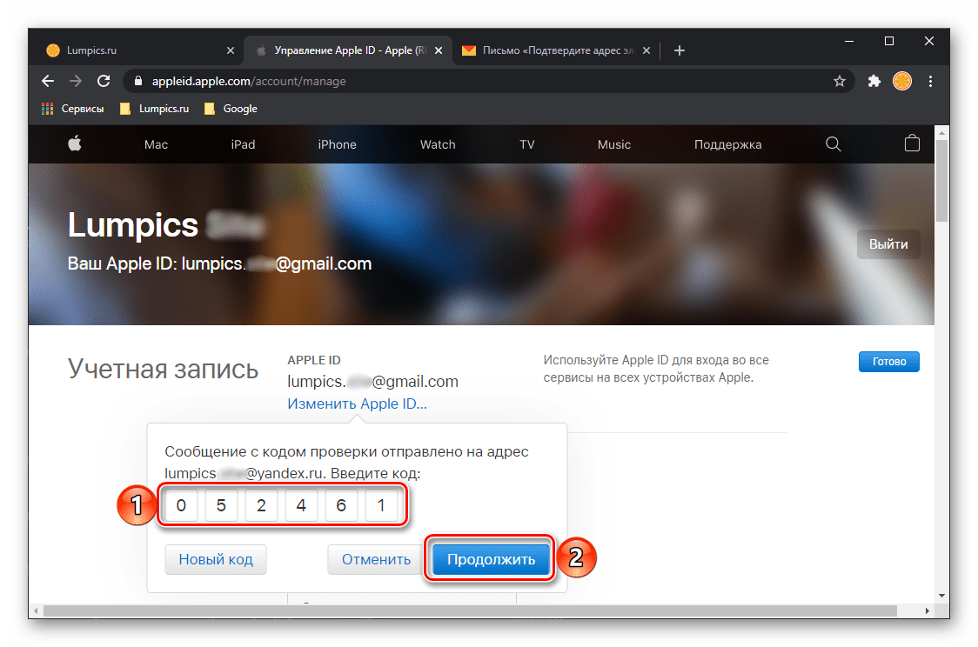Click the Сервисы apps bookmark

73,109
